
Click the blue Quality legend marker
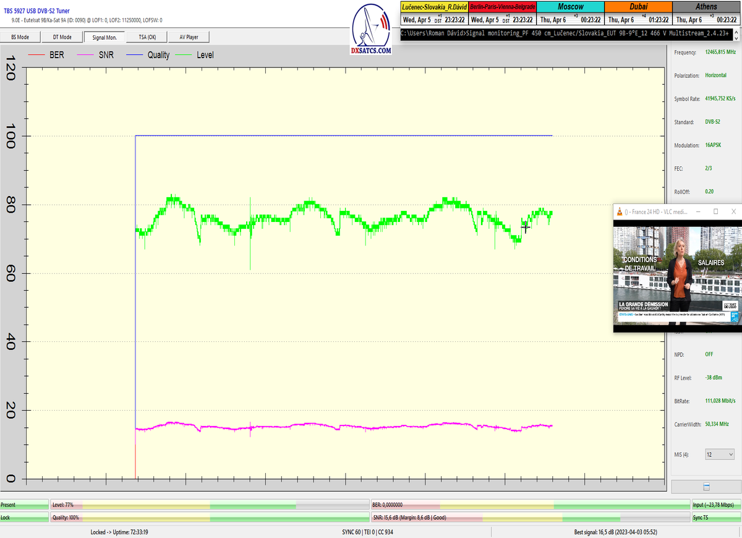click(x=135, y=55)
